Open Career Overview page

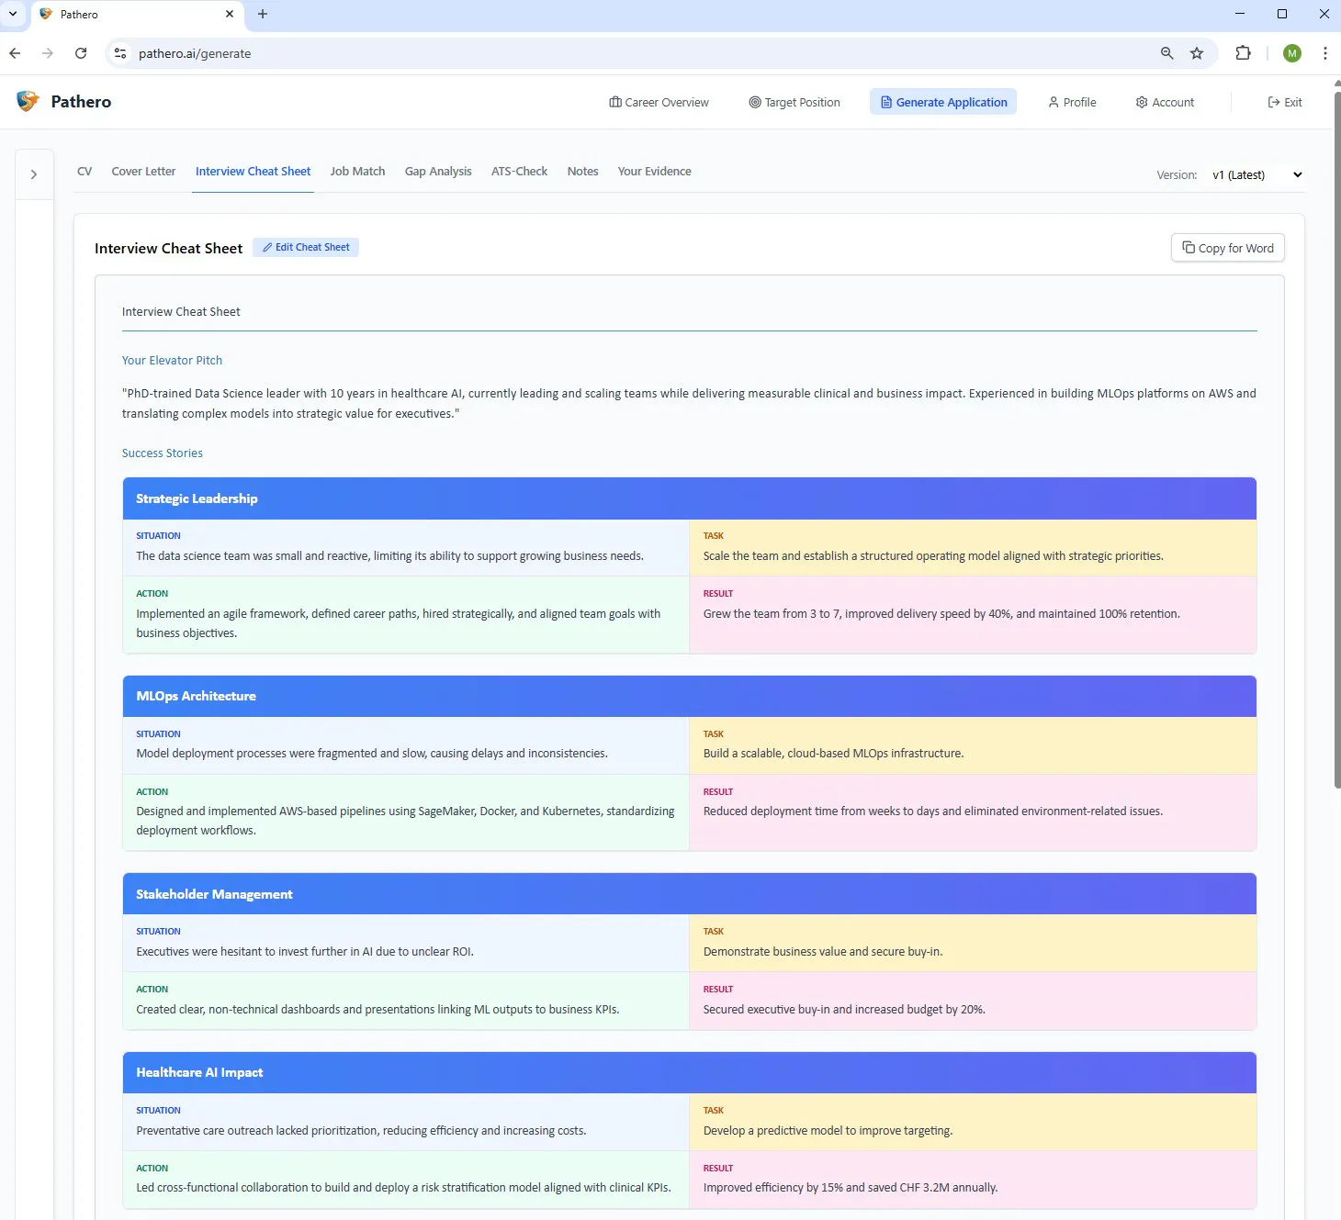coord(659,102)
